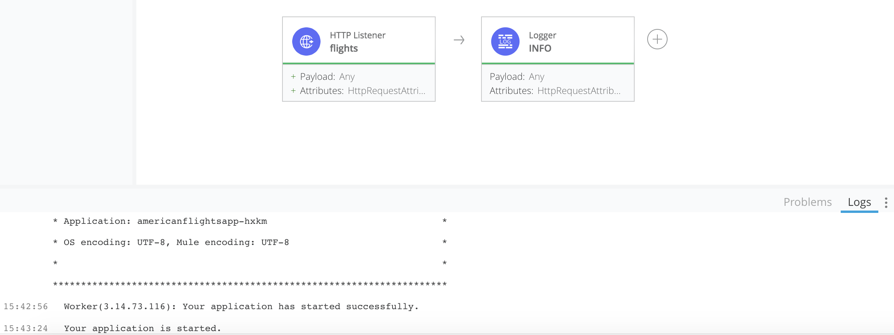Select the Logger INFO card title
The height and width of the screenshot is (335, 894).
(543, 41)
